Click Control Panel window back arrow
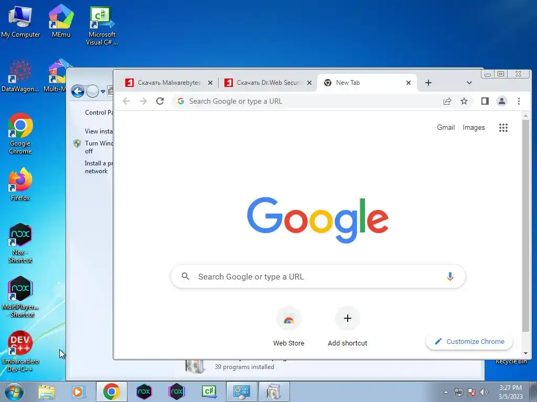This screenshot has height=402, width=537. (x=78, y=91)
